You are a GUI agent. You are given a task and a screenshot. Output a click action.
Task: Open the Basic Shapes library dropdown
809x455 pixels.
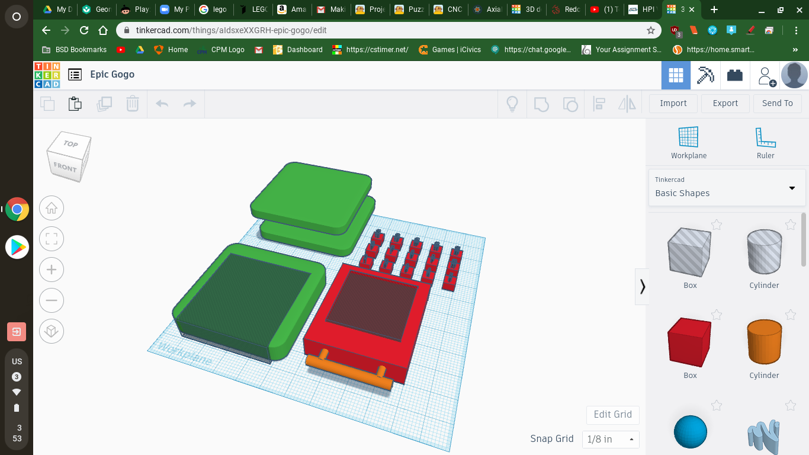coord(727,187)
